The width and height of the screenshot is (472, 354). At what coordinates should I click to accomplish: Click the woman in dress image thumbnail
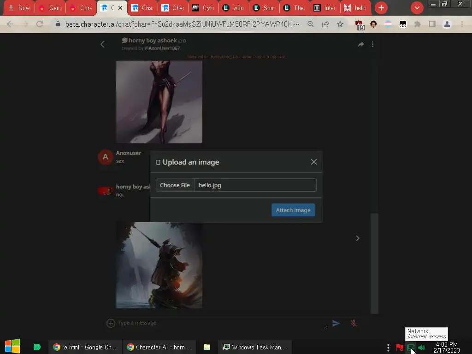(x=159, y=102)
